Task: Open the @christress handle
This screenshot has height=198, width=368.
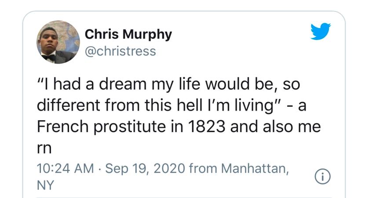Action: [120, 51]
